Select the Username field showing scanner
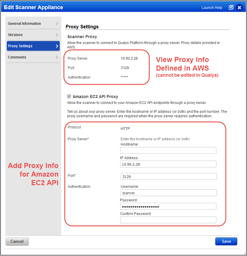The image size is (247, 256). [x=168, y=193]
